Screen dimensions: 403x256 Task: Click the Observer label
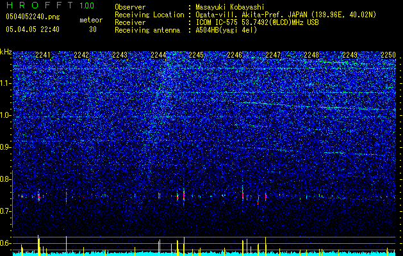point(130,7)
